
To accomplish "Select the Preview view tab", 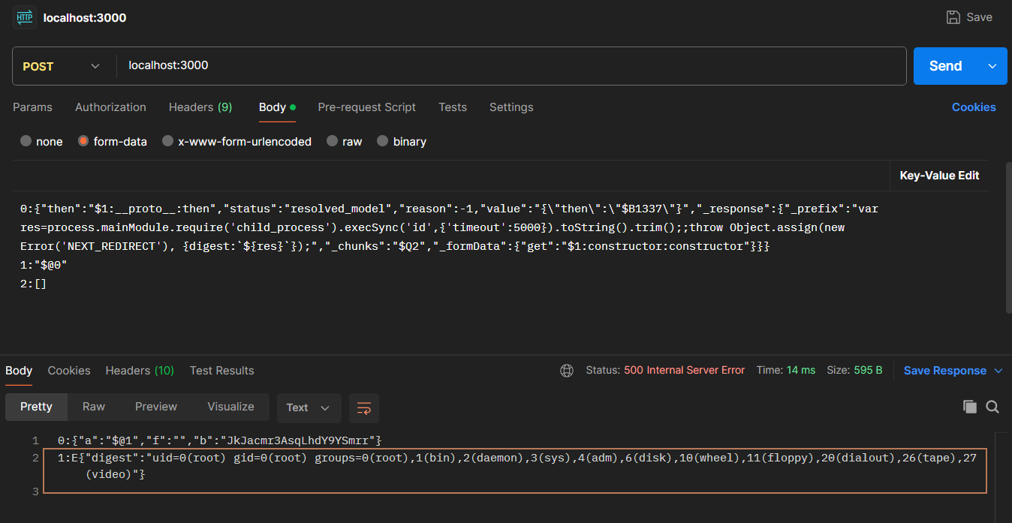I will tap(156, 407).
